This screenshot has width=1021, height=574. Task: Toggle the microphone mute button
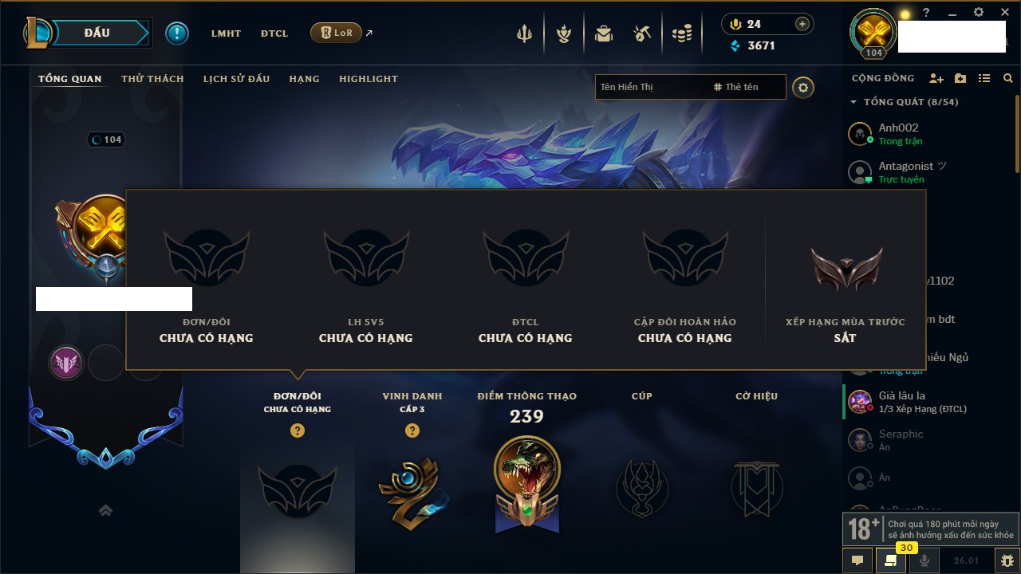[924, 560]
